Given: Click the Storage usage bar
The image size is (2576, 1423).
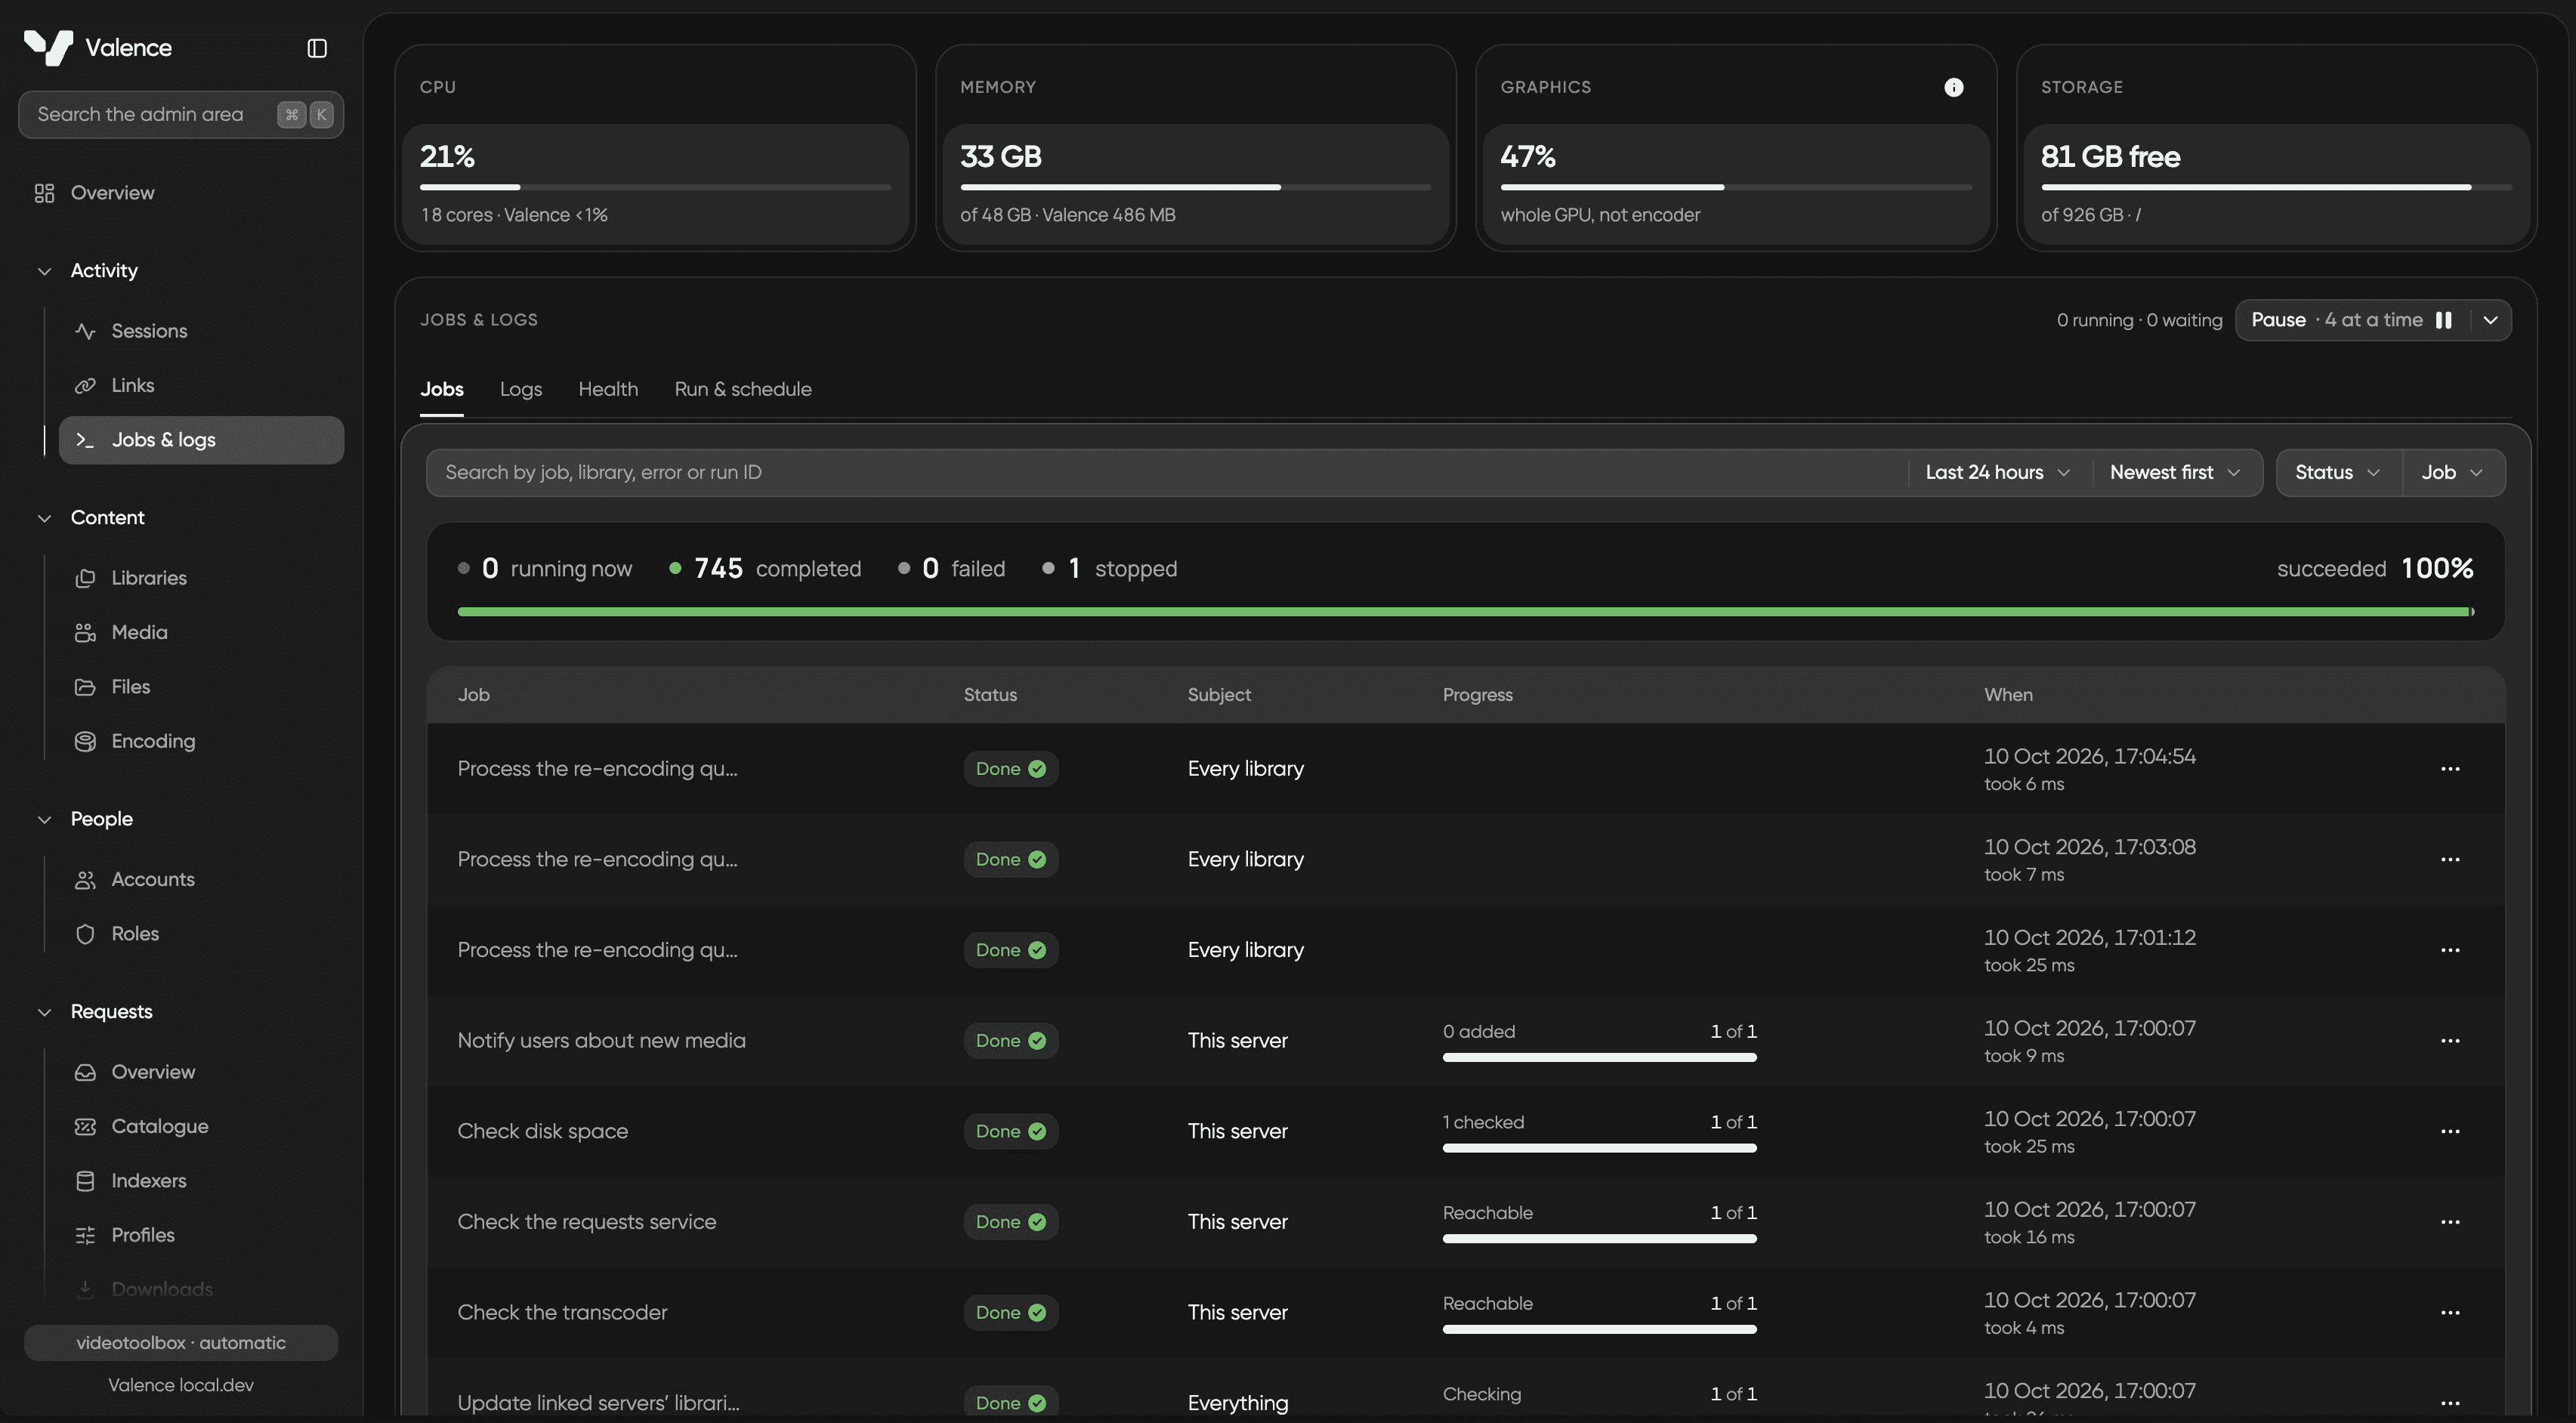Looking at the screenshot, I should point(2276,187).
